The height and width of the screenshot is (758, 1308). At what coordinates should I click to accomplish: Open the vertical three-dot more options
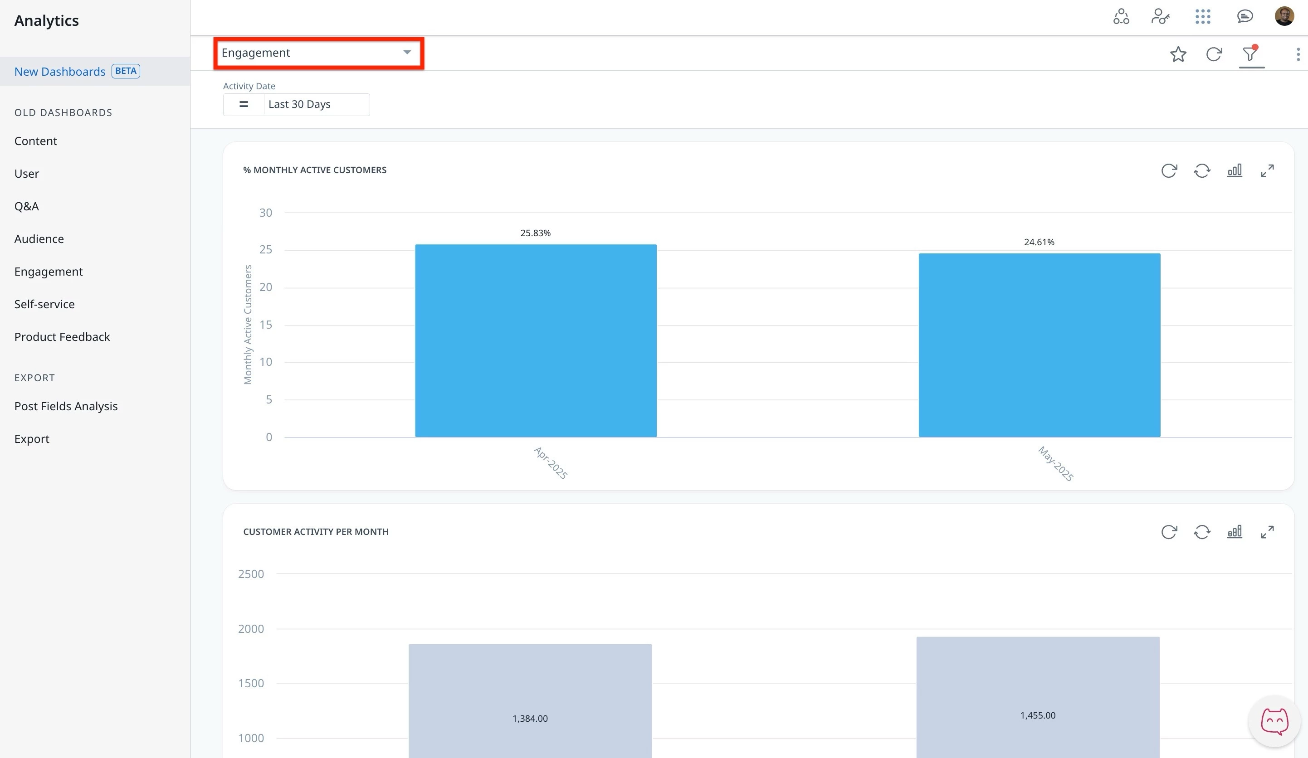point(1298,54)
